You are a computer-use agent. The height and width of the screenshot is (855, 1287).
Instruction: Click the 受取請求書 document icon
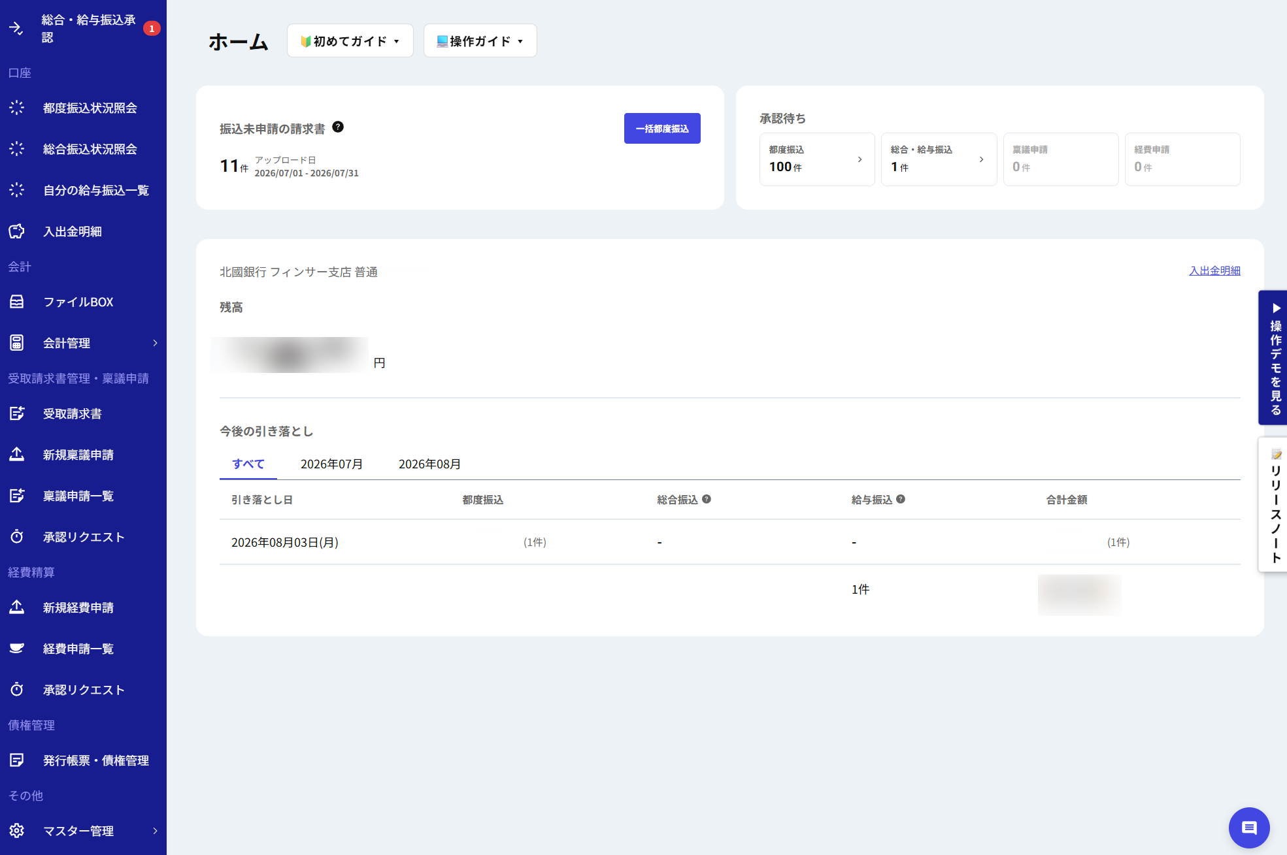point(16,413)
